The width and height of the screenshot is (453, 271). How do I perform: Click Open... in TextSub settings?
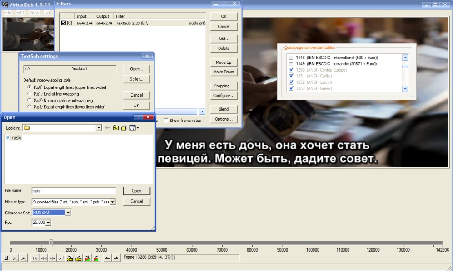coord(136,69)
